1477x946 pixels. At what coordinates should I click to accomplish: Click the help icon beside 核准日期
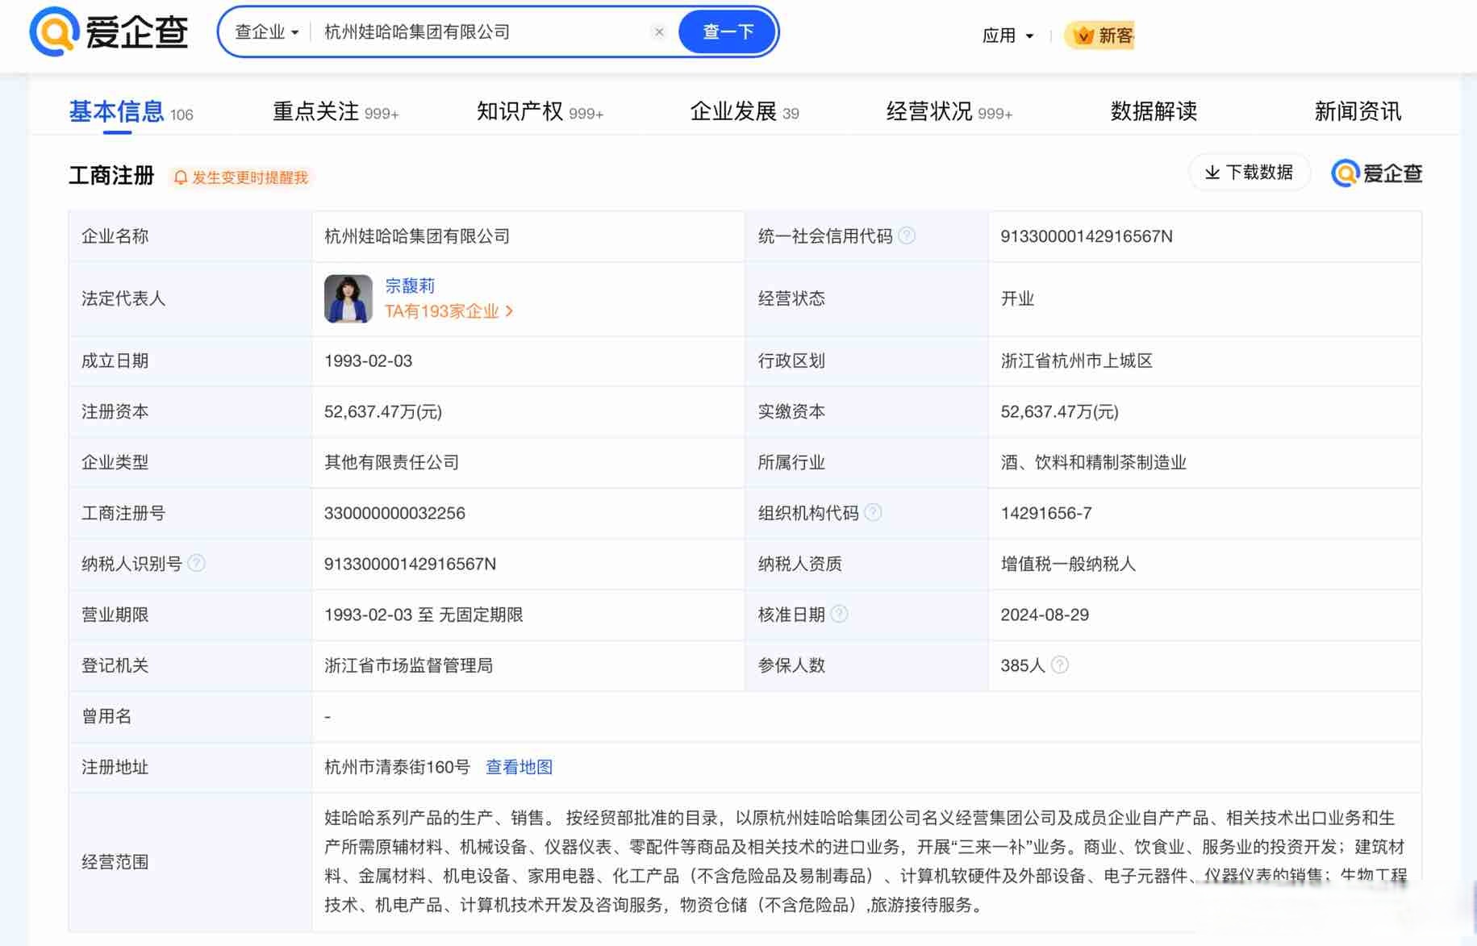tap(839, 614)
